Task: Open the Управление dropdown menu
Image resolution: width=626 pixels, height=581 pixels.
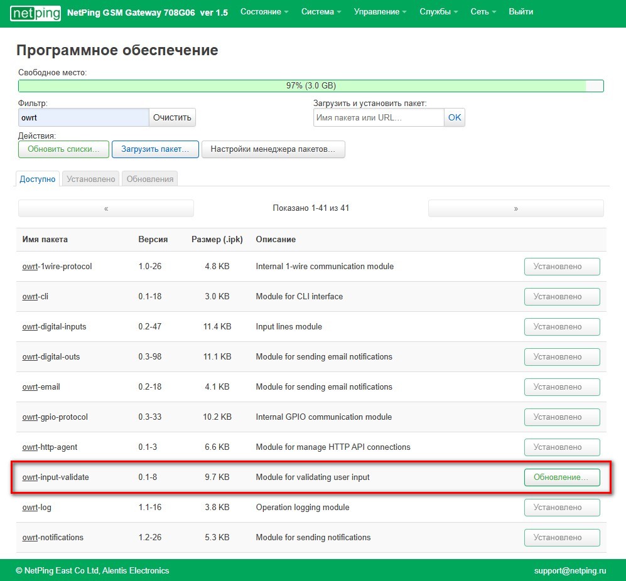Action: coord(380,12)
